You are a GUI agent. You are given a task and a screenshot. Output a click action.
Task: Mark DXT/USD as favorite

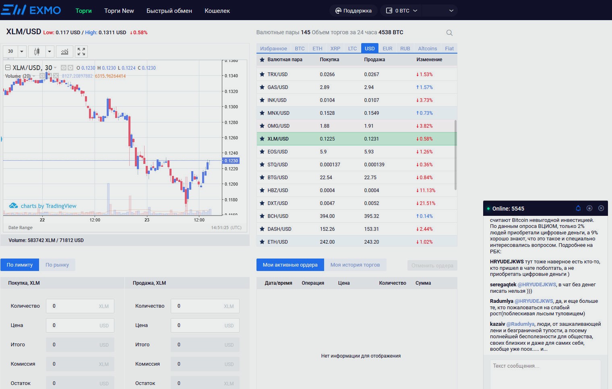pyautogui.click(x=262, y=203)
